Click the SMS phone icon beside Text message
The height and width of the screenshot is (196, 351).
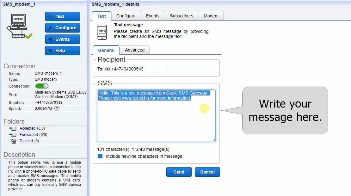coord(102,32)
